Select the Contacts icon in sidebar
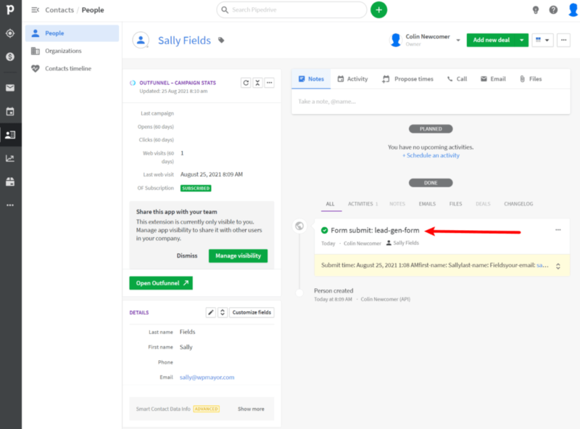The height and width of the screenshot is (429, 580). pos(10,135)
